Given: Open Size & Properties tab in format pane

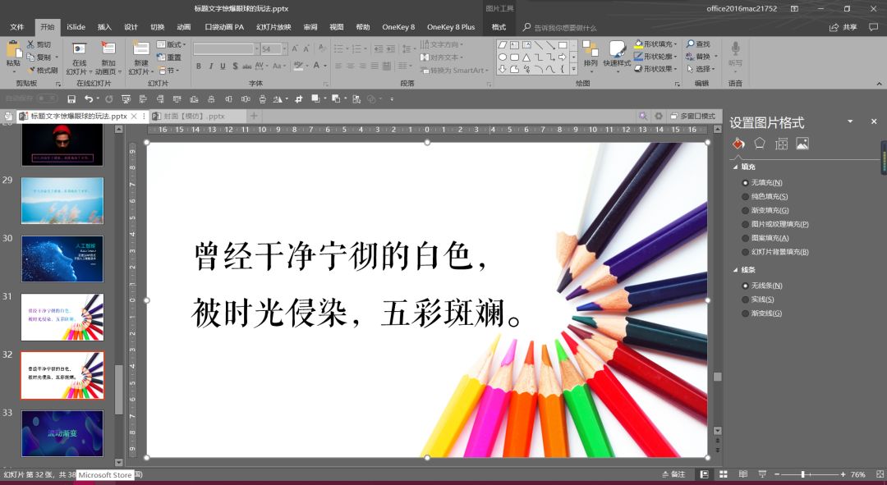Looking at the screenshot, I should pos(781,144).
